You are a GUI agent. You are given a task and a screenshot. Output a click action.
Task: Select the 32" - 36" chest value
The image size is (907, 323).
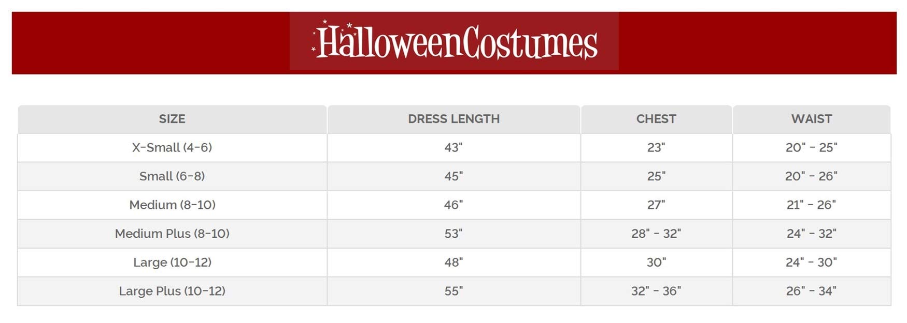click(x=656, y=291)
